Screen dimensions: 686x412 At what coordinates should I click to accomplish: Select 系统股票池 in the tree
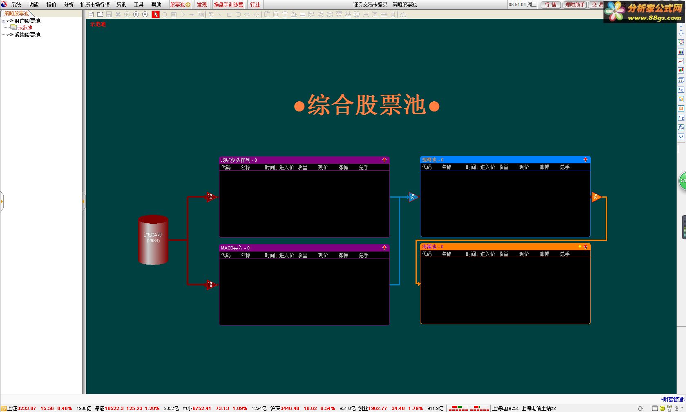point(27,35)
